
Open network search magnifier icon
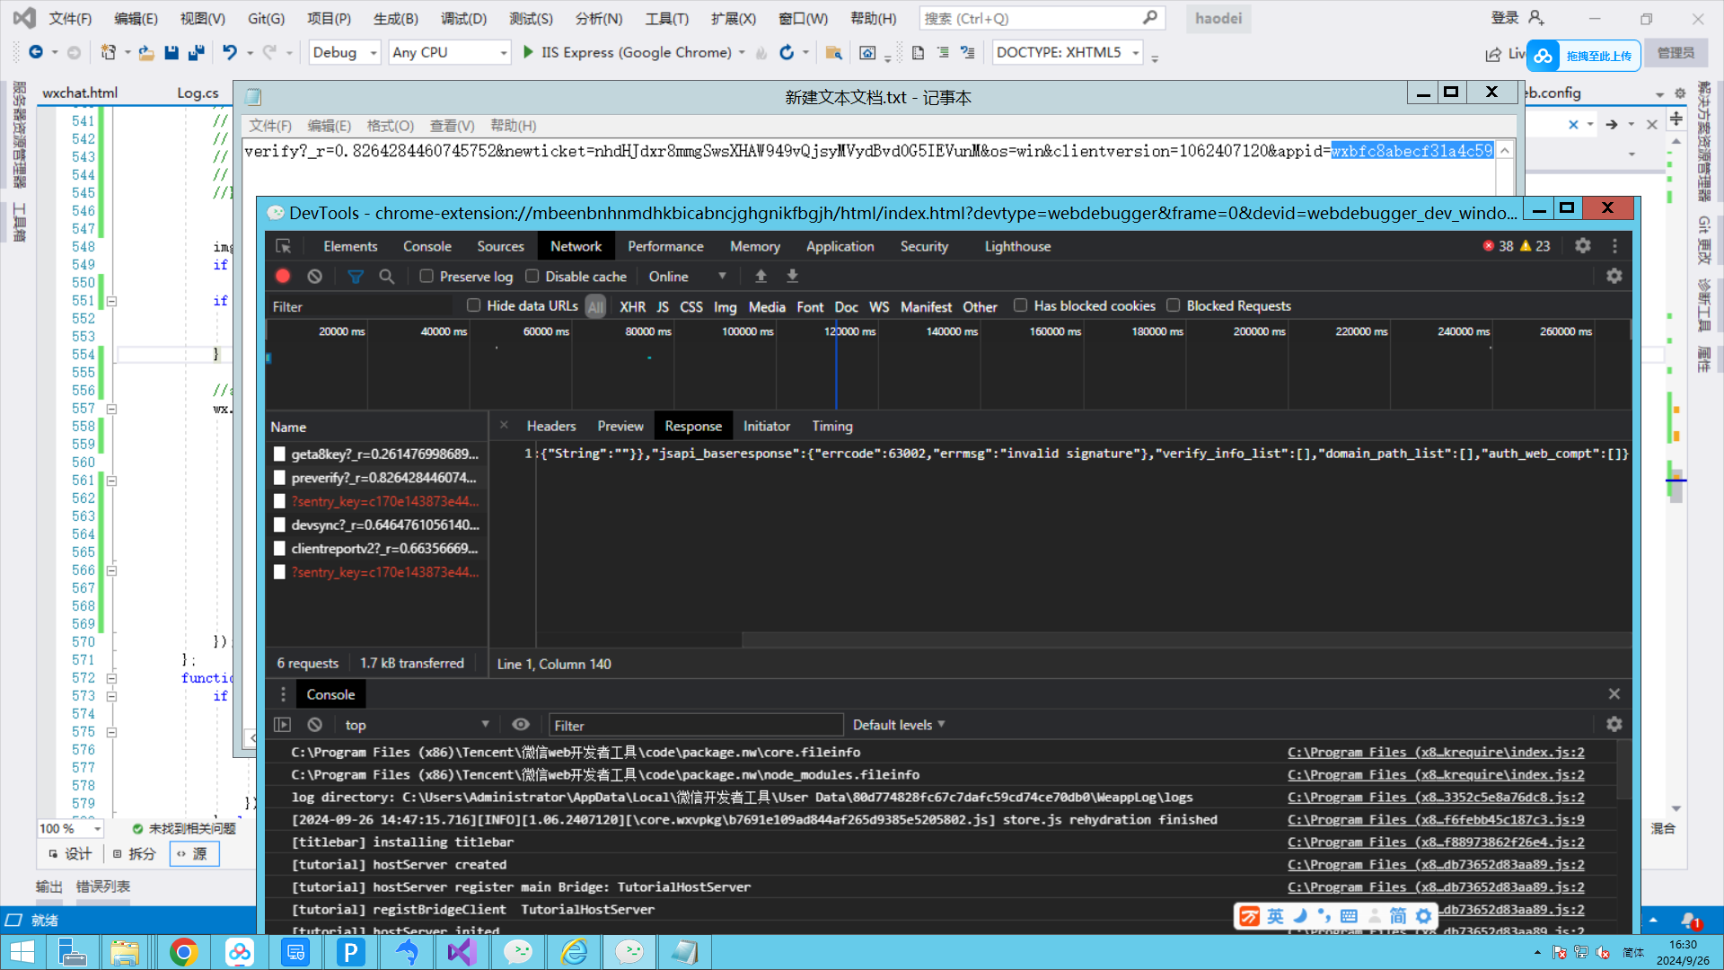pyautogui.click(x=386, y=277)
